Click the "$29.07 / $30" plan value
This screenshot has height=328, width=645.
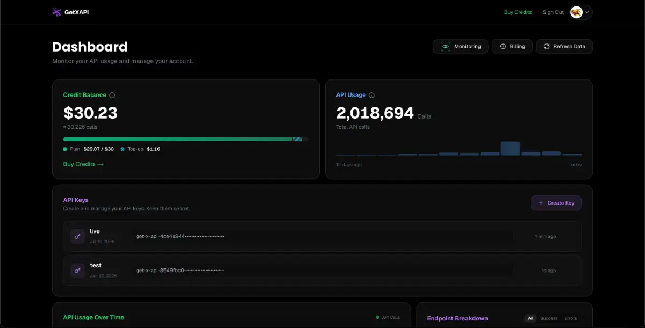[x=99, y=149]
